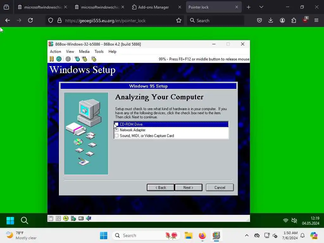This screenshot has height=243, width=324.
Task: Open the 86Box Tools menu
Action: tap(99, 52)
